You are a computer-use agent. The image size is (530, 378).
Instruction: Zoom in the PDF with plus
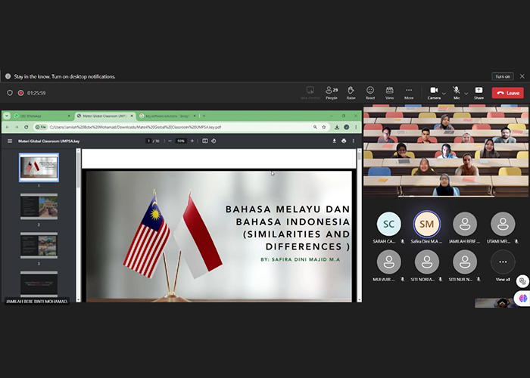click(192, 141)
